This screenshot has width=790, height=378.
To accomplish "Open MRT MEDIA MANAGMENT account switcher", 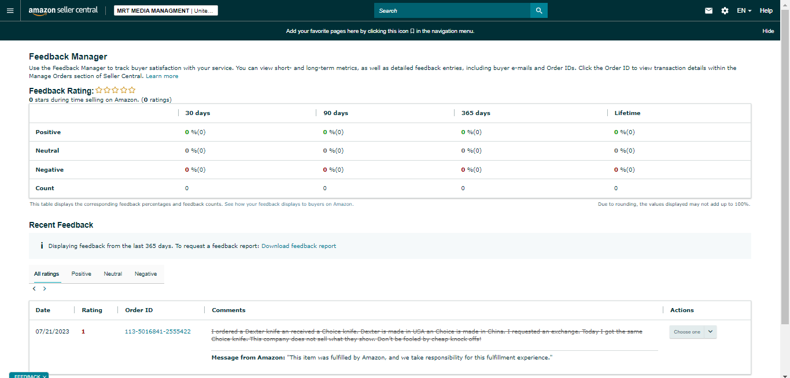I will point(165,10).
